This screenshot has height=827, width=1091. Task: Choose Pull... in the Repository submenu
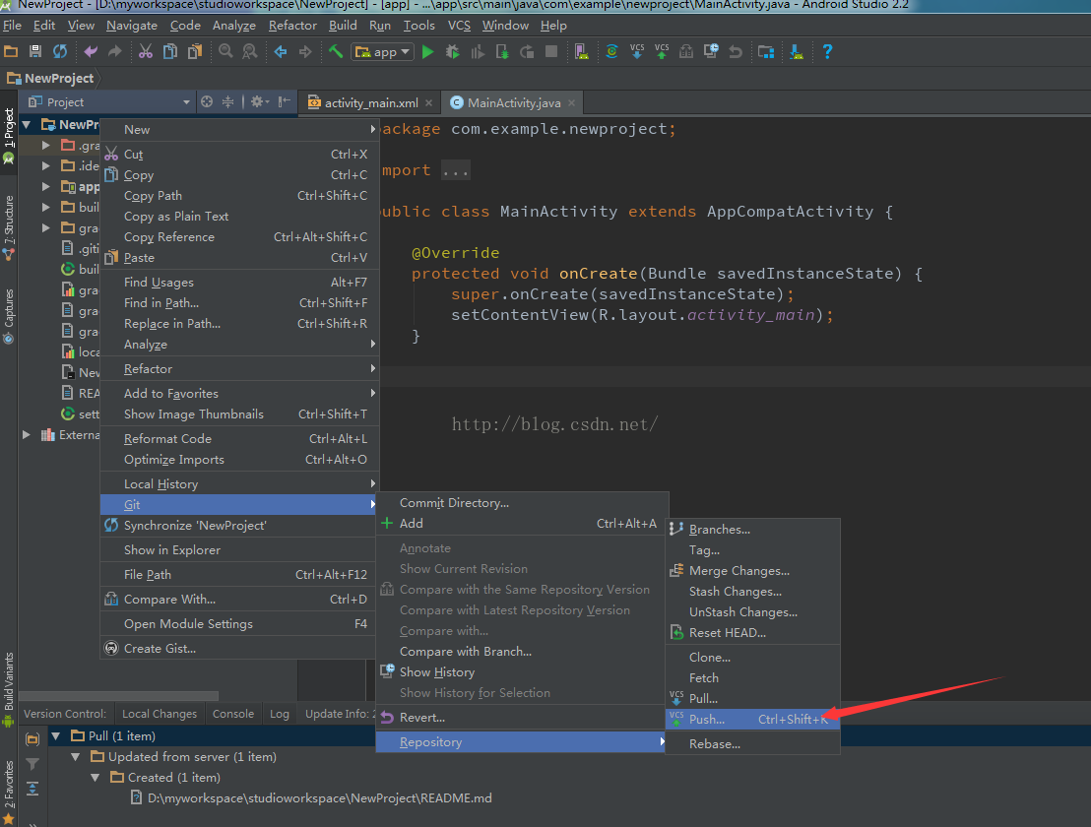click(753, 698)
